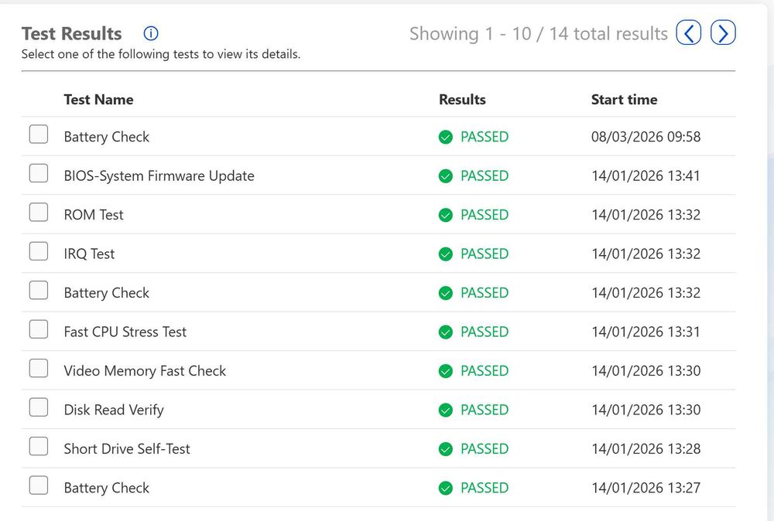
Task: Tick the ROM Test checkbox
Action: (x=39, y=212)
